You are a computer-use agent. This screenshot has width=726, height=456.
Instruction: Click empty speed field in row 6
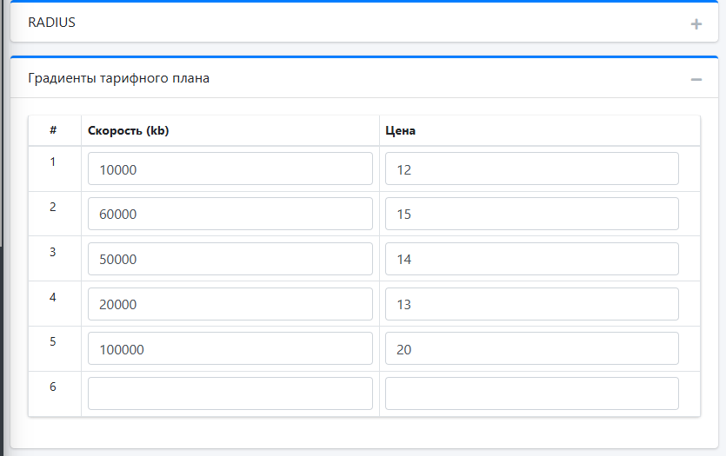pos(230,393)
